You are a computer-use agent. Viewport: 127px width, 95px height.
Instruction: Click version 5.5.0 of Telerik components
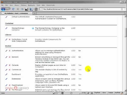pyautogui.click(x=73, y=39)
